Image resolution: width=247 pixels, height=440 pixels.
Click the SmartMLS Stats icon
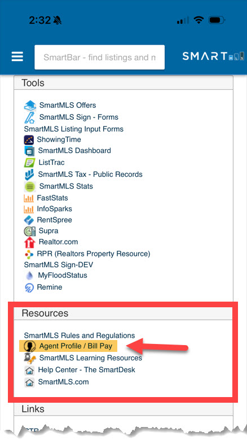tap(30, 186)
